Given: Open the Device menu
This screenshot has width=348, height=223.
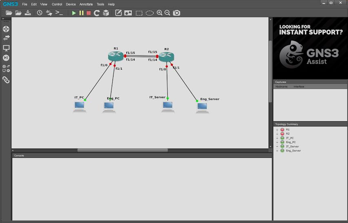Looking at the screenshot, I should (71, 4).
